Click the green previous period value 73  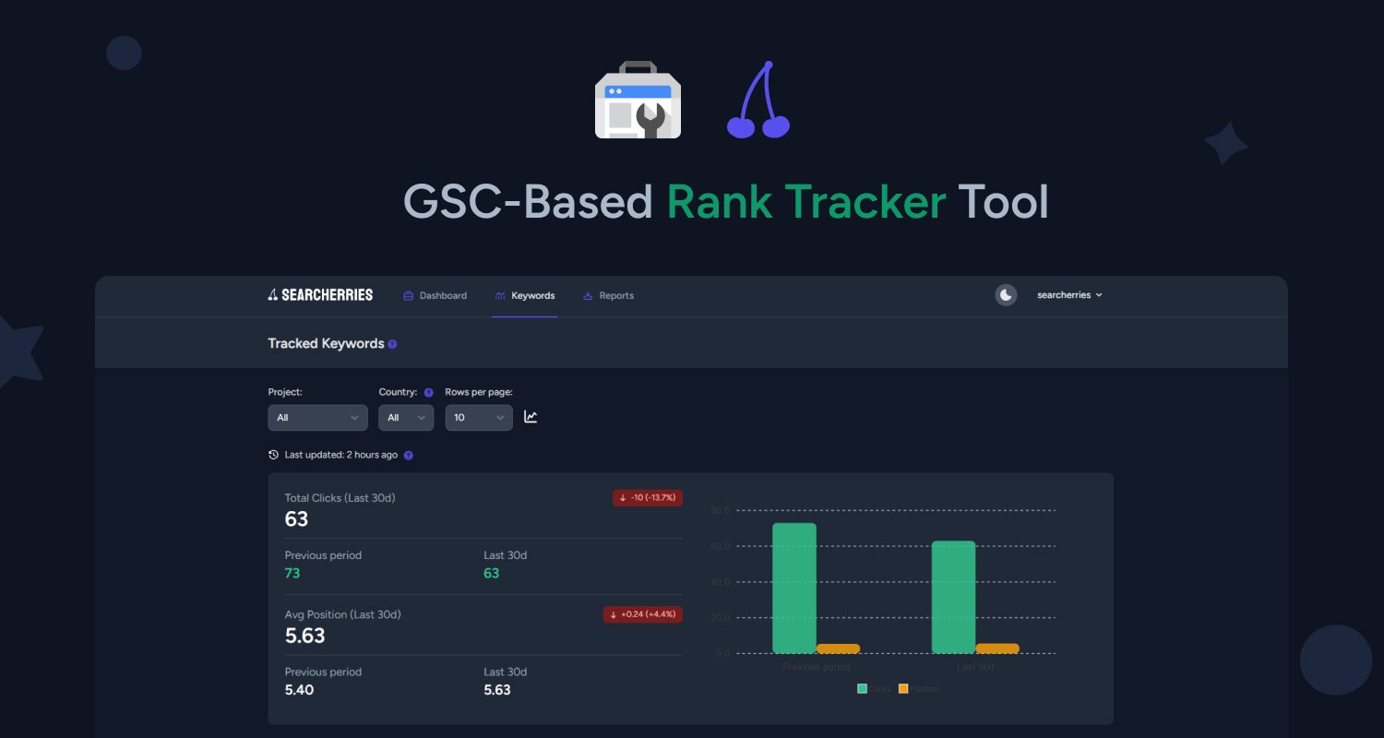tap(292, 573)
